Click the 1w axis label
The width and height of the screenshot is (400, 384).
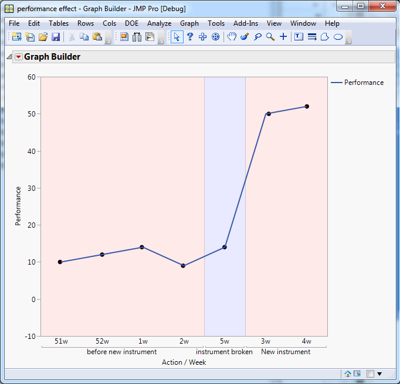[x=143, y=341]
